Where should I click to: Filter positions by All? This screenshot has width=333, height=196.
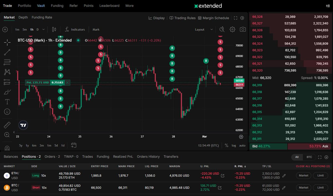(297, 157)
